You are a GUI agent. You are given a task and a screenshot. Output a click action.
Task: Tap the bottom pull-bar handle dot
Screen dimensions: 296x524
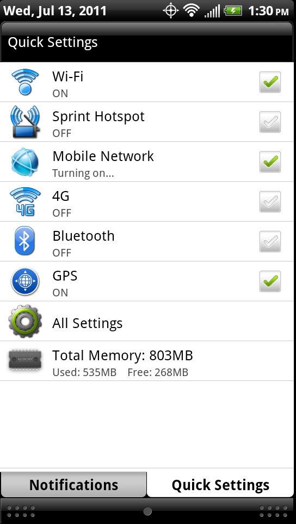pos(147,511)
